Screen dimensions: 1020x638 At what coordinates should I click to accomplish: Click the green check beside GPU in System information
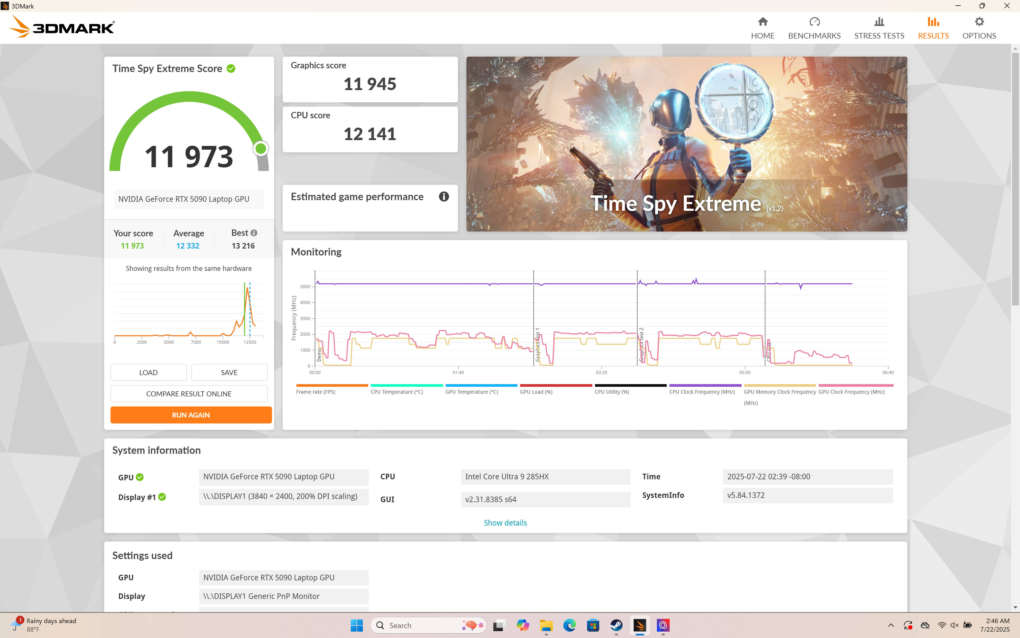coord(140,477)
